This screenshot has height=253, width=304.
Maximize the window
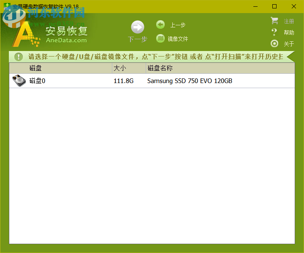[x=274, y=6]
